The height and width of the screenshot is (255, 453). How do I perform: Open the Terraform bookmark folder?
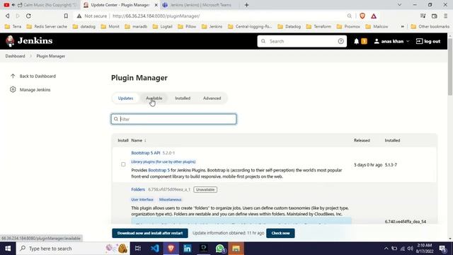coord(319,27)
